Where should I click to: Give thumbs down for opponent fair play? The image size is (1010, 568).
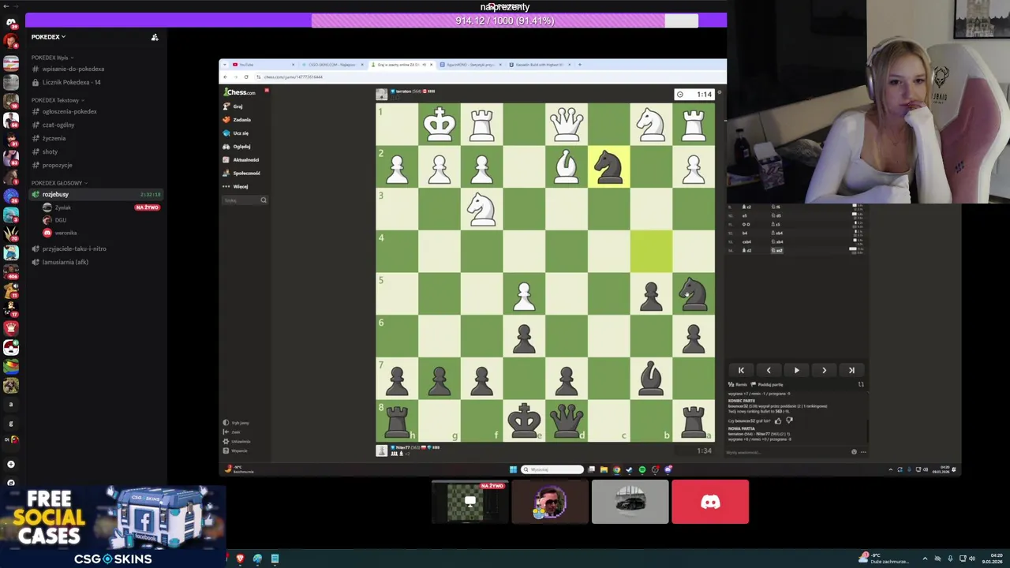pyautogui.click(x=789, y=420)
